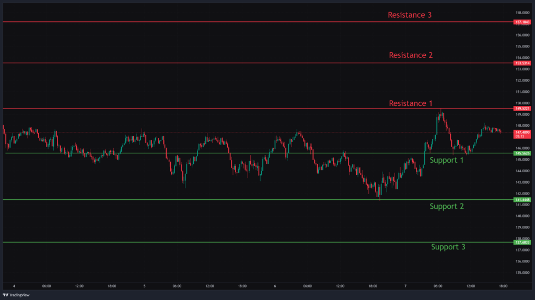This screenshot has width=535, height=300.
Task: Select the Support 3 text label
Action: [x=448, y=247]
